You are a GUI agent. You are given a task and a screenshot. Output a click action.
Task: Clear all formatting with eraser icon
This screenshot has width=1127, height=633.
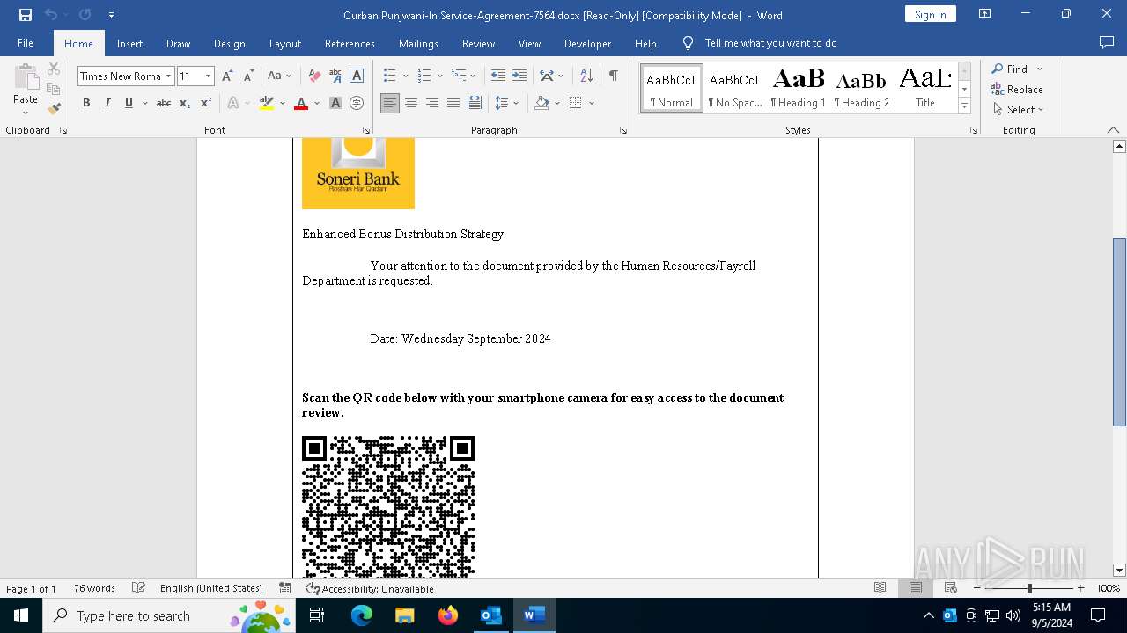tap(313, 76)
